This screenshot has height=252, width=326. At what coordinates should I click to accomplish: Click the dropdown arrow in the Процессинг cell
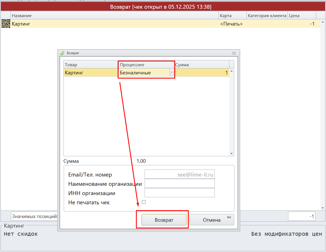[x=171, y=73]
